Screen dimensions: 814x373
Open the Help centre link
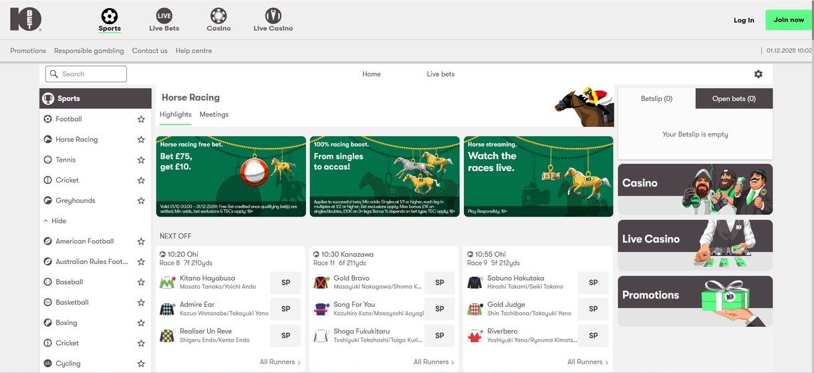point(194,51)
